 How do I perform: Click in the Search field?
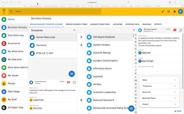(55, 11)
